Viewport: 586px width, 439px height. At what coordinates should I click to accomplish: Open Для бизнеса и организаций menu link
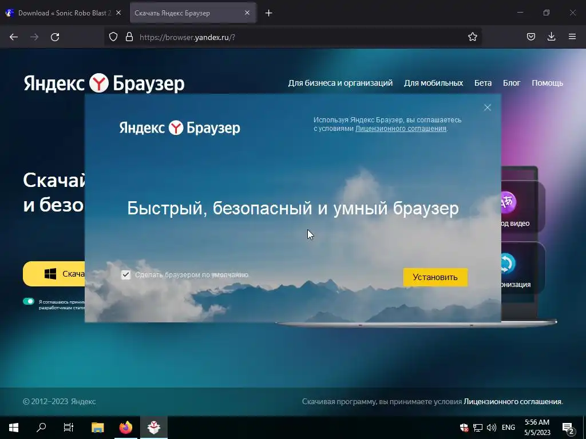click(x=340, y=83)
